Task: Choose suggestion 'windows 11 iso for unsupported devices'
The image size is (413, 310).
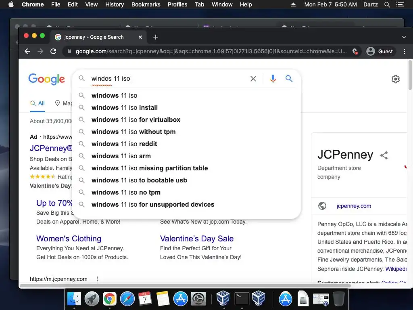Action: [186, 205]
